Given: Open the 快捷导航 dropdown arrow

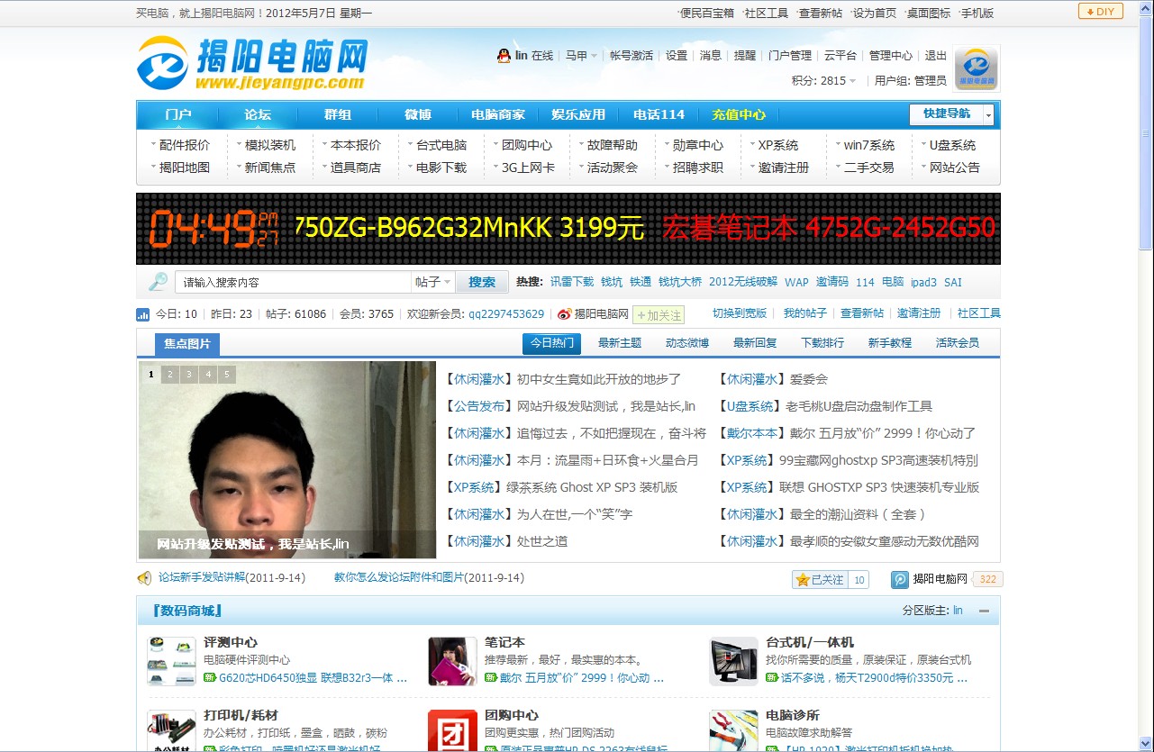Looking at the screenshot, I should coord(988,115).
